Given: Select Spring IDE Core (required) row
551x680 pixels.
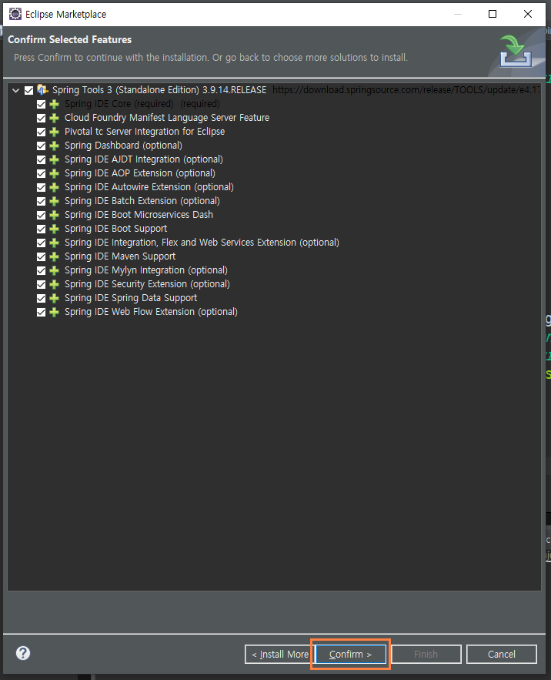Looking at the screenshot, I should 142,104.
